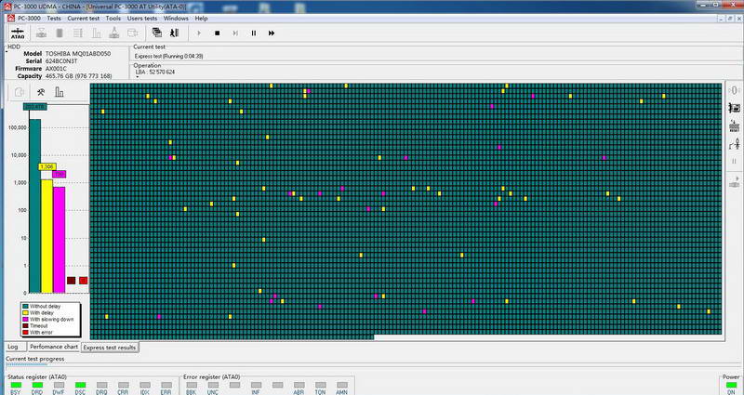
Task: Click the first greyed toolbar icon after ATA0
Action: [x=42, y=33]
